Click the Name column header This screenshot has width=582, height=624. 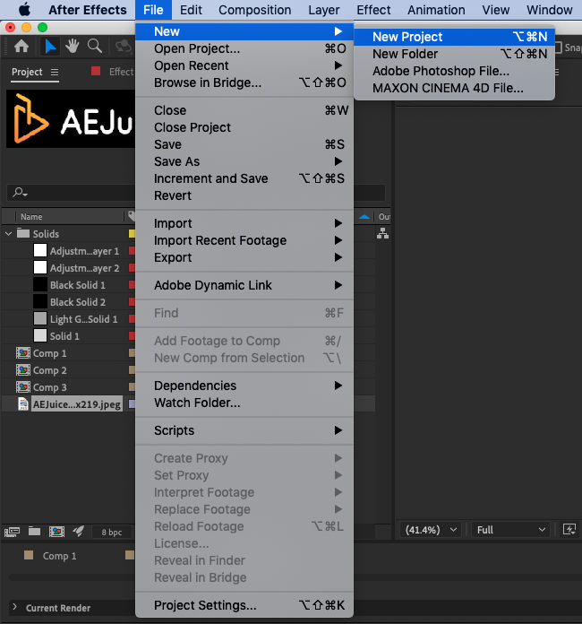click(31, 217)
